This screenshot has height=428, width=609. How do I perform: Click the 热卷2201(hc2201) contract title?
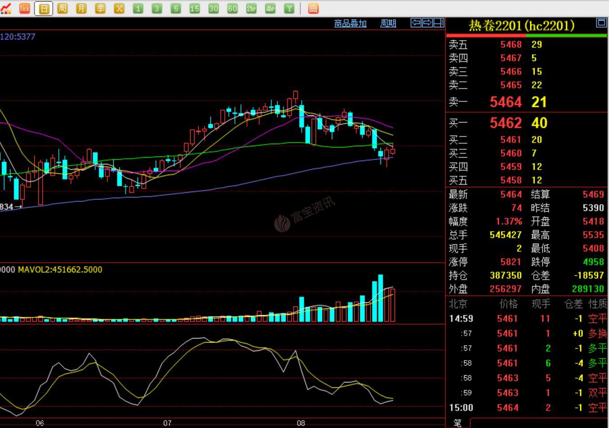pos(522,26)
